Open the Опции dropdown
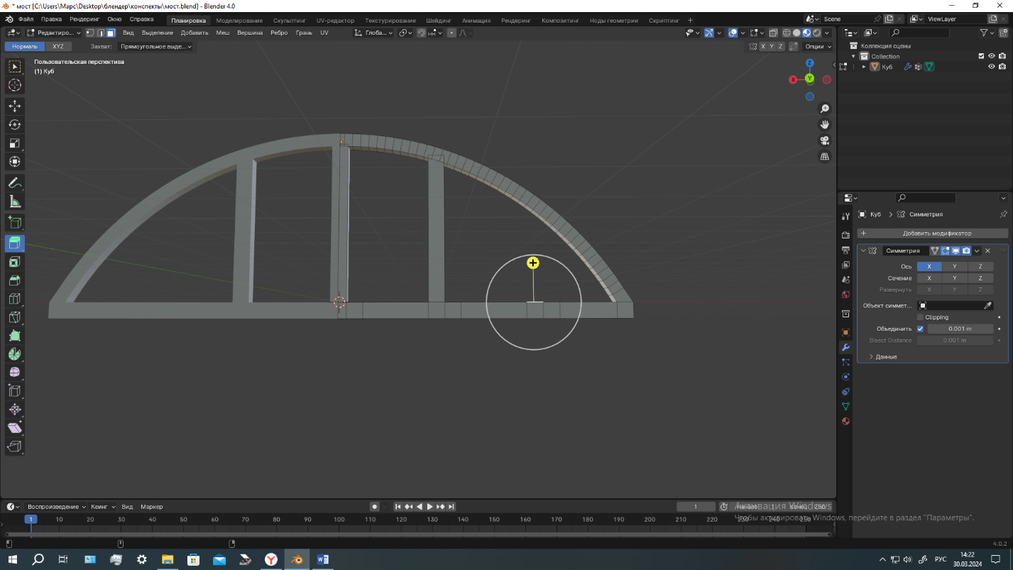 (818, 46)
